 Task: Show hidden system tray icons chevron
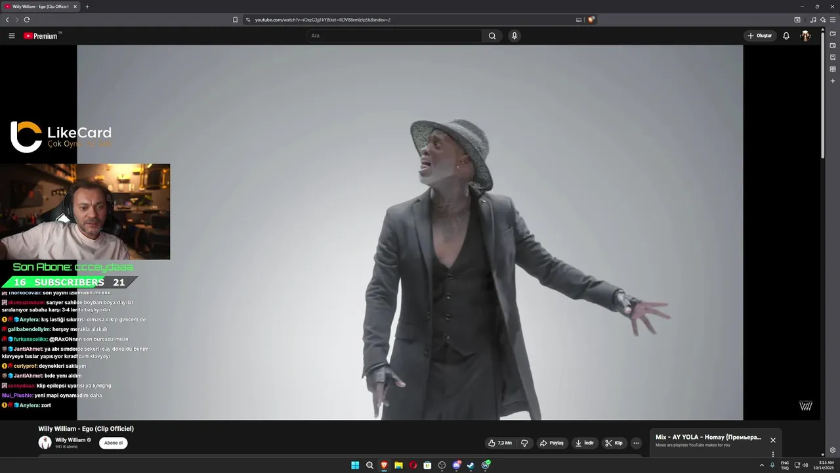coord(762,465)
